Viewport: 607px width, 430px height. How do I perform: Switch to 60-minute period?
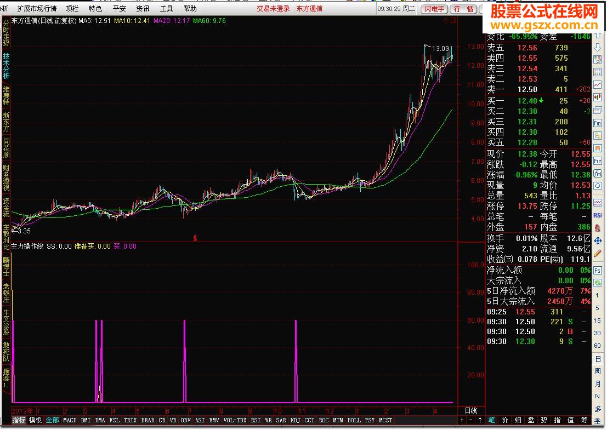tap(597, 345)
